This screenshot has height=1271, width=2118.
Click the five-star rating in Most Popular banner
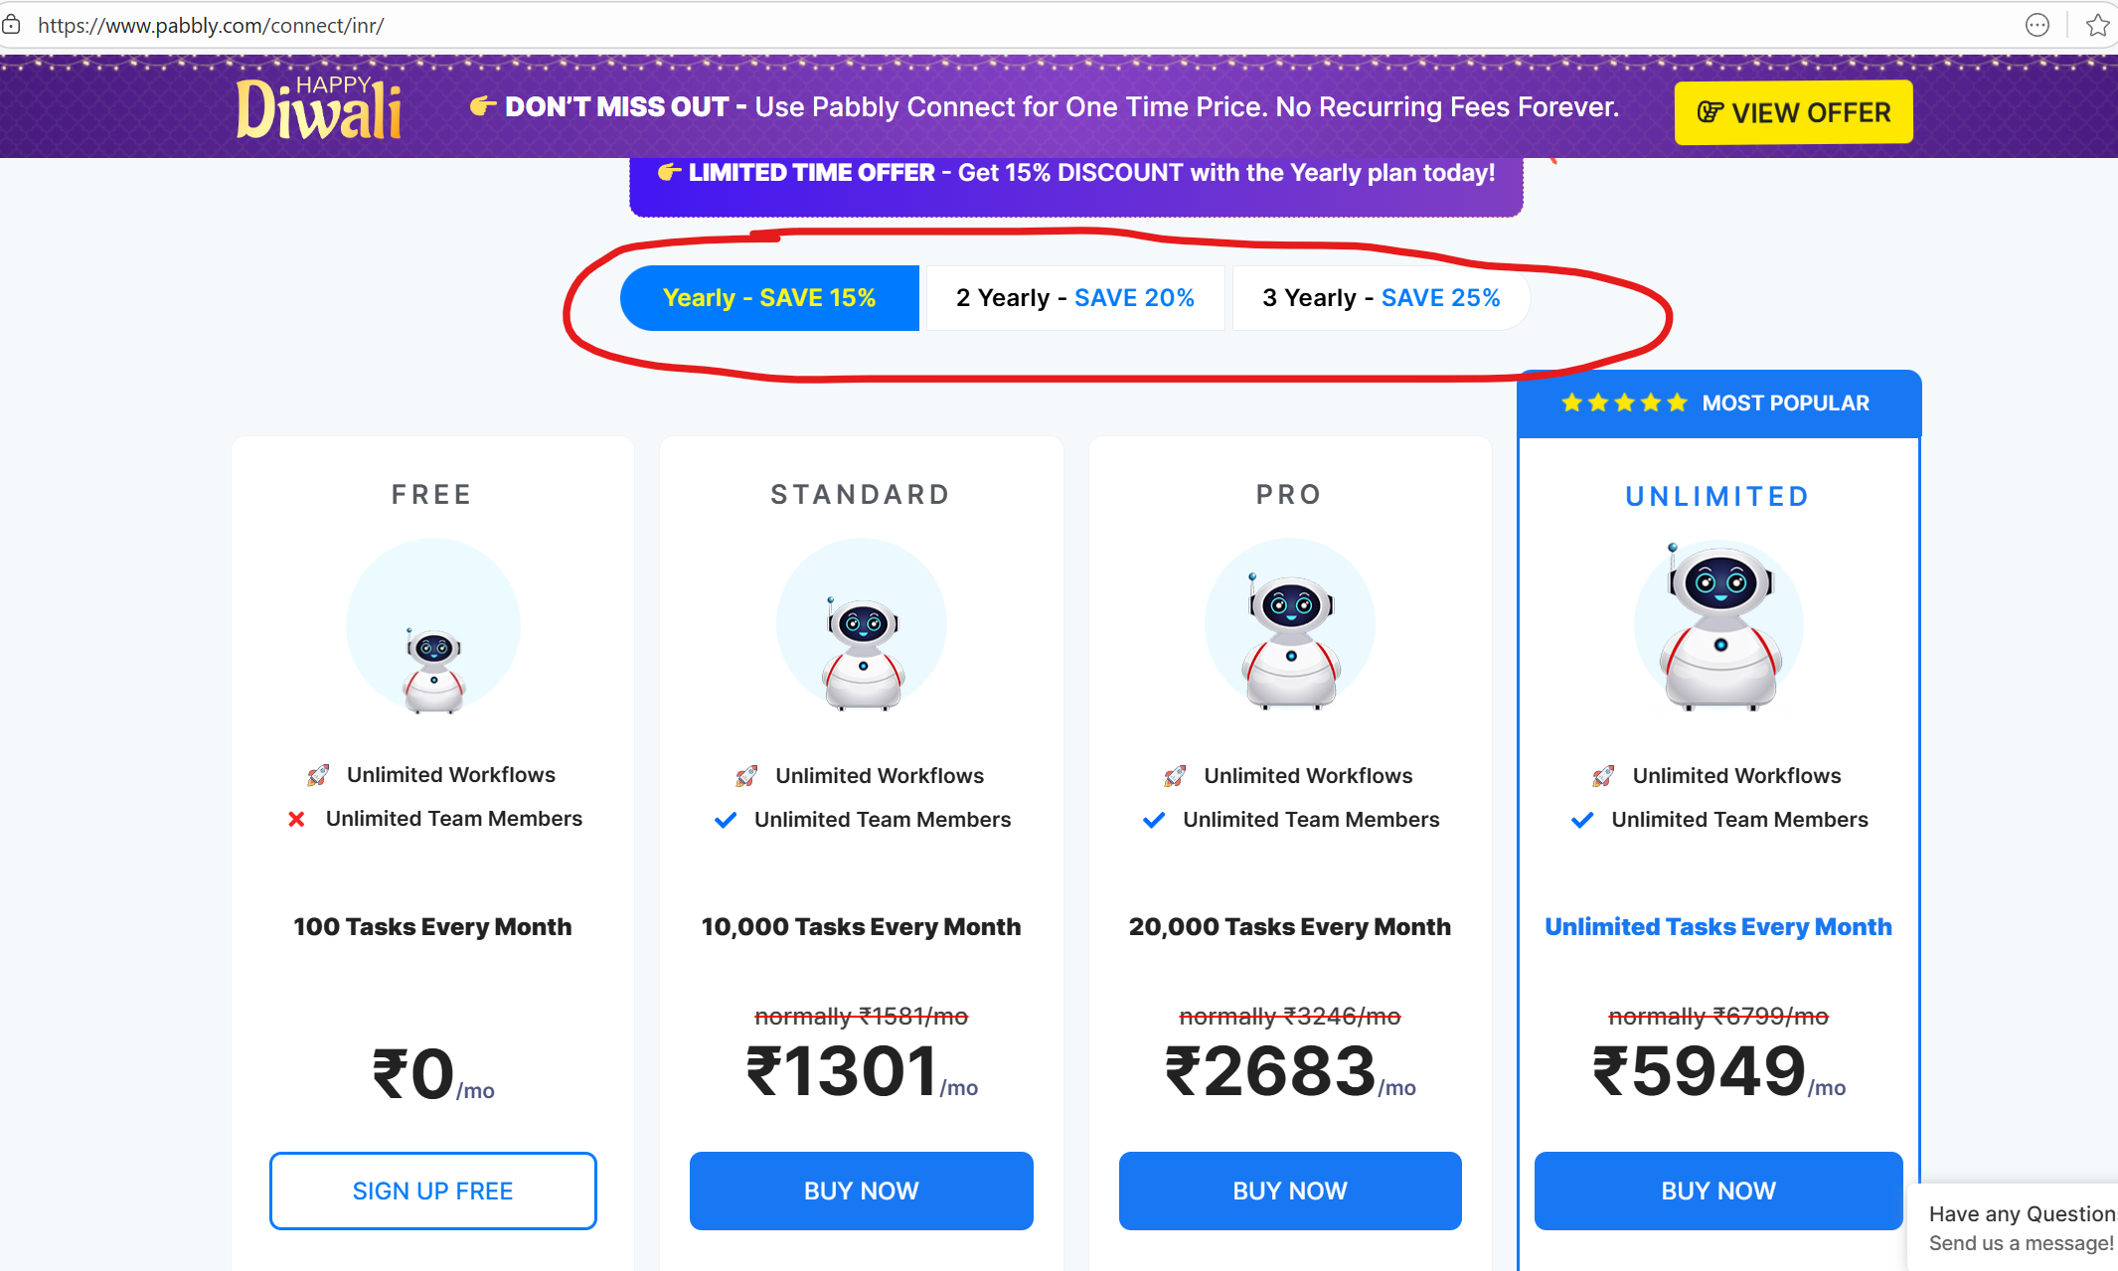(1624, 402)
